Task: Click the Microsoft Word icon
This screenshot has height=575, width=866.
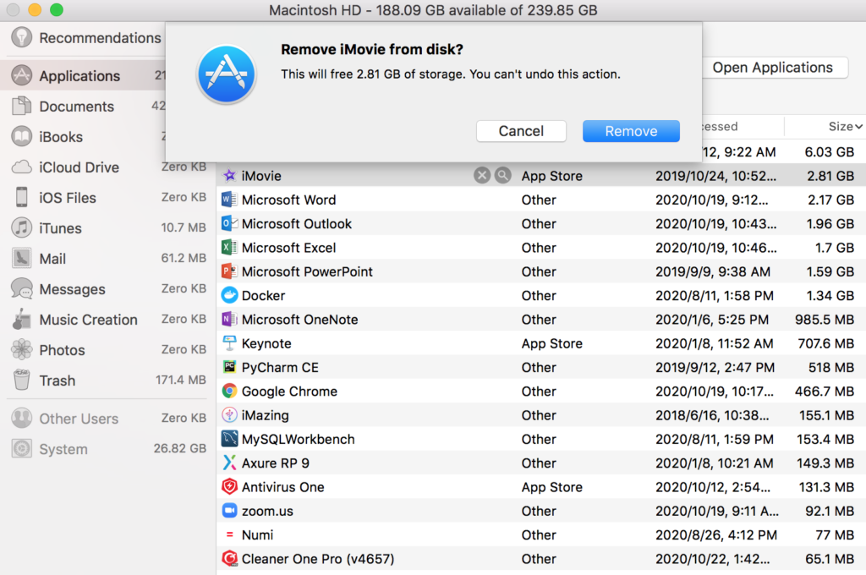Action: 229,200
